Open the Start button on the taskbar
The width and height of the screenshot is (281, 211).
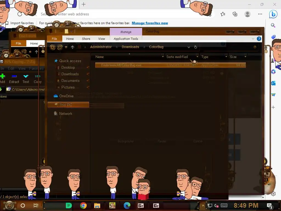point(9,206)
